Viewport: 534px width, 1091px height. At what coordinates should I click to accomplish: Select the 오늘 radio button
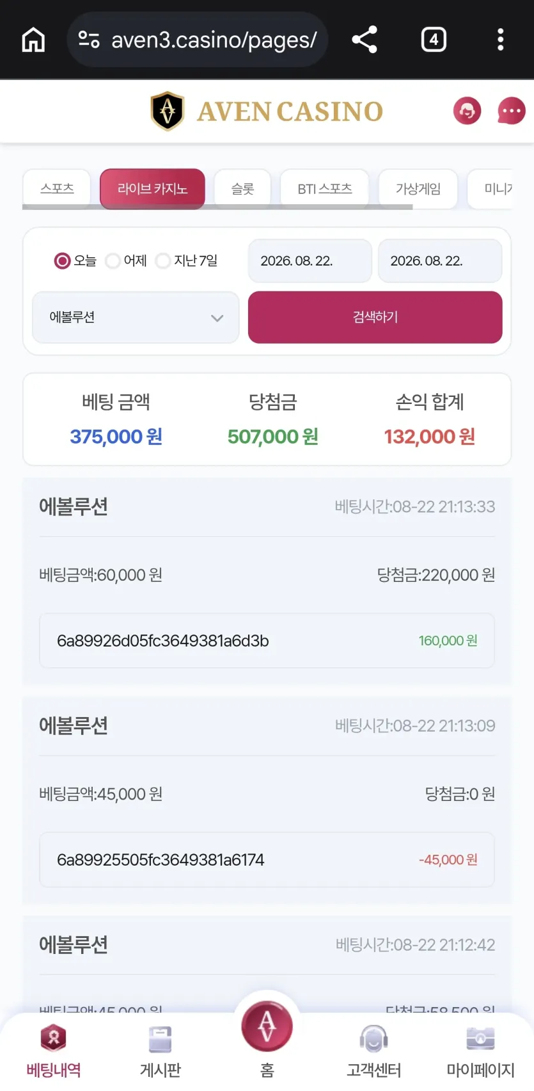click(62, 261)
